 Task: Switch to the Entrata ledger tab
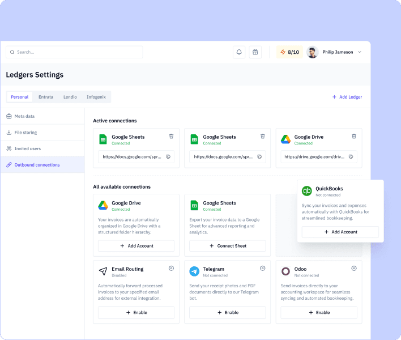coord(46,97)
